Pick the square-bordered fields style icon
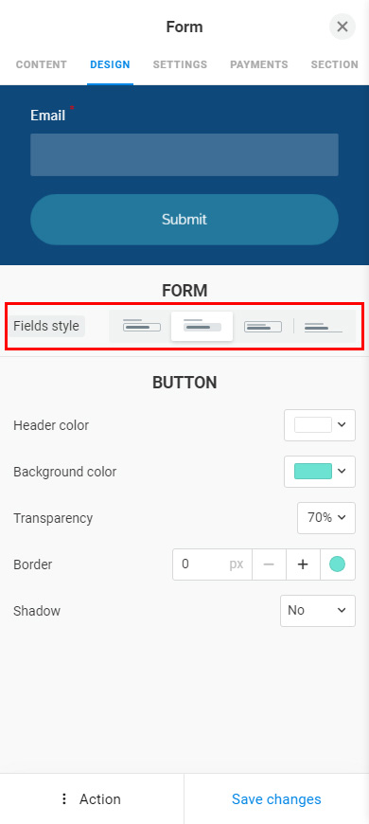 [x=263, y=326]
